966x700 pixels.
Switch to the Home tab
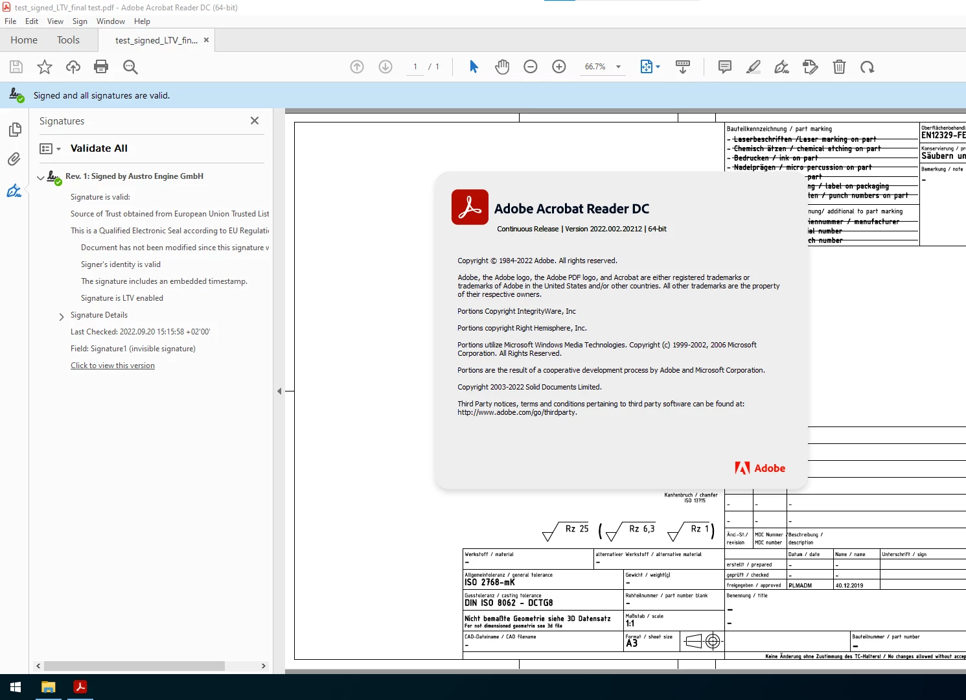coord(24,40)
